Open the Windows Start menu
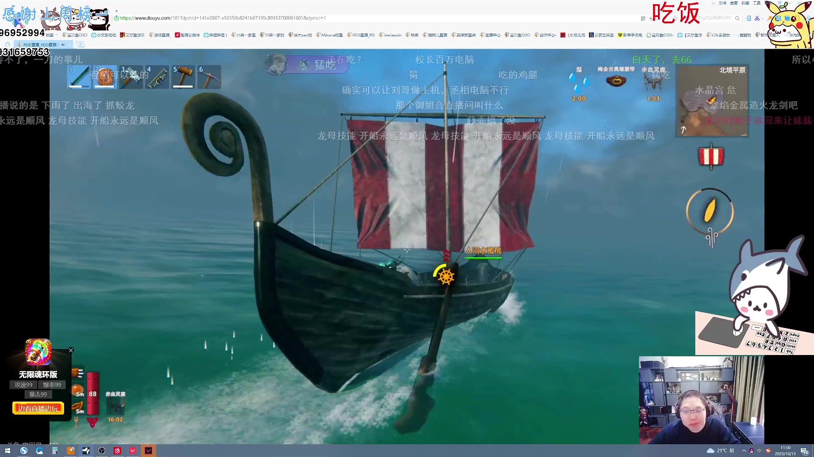 coord(8,451)
